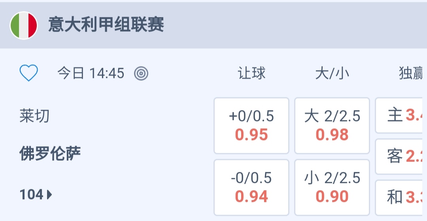Collapse the 意大利甲组联赛 league header
Viewport: 427px width, 221px height.
point(106,25)
